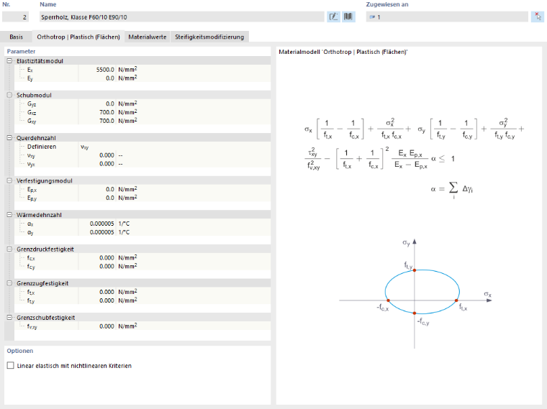Click the Parameter section heading
The image size is (547, 409).
pyautogui.click(x=21, y=51)
